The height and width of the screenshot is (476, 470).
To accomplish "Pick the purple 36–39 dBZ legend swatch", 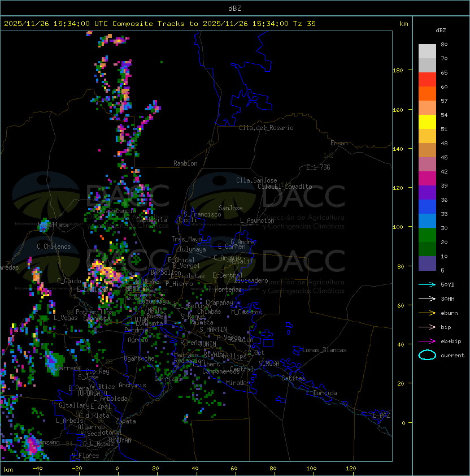I will tap(427, 192).
